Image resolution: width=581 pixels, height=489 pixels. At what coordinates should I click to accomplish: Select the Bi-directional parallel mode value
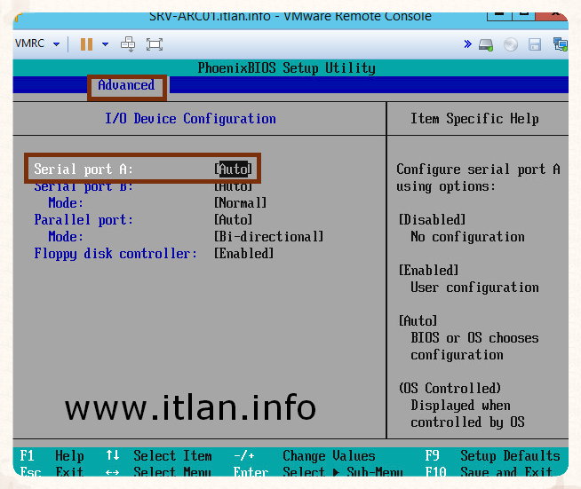(x=268, y=237)
